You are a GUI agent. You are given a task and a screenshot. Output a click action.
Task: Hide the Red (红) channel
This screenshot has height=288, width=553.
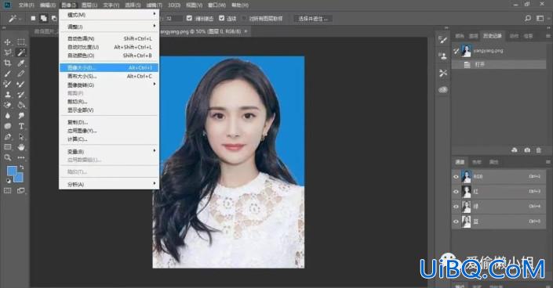[456, 192]
